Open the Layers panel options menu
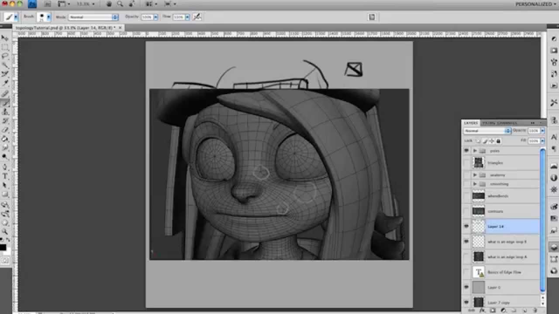 click(542, 123)
